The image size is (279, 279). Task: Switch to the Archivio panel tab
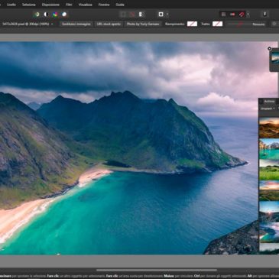coord(269,102)
